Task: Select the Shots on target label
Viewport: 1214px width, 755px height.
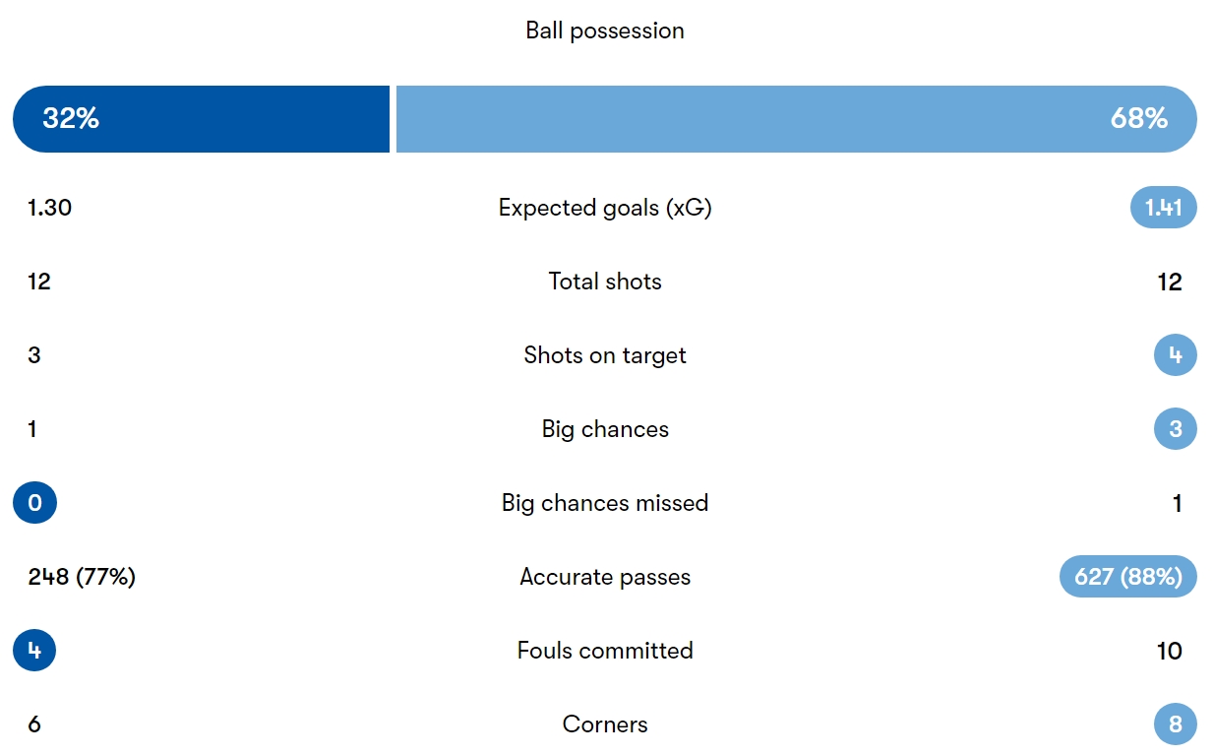Action: [605, 355]
